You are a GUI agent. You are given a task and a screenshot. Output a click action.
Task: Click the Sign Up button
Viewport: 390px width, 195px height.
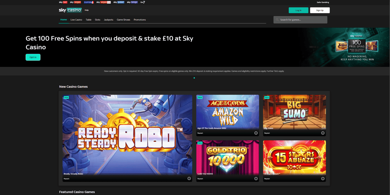pyautogui.click(x=320, y=10)
